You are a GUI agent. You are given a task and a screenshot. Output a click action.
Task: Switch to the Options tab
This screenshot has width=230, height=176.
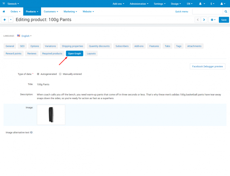click(34, 46)
